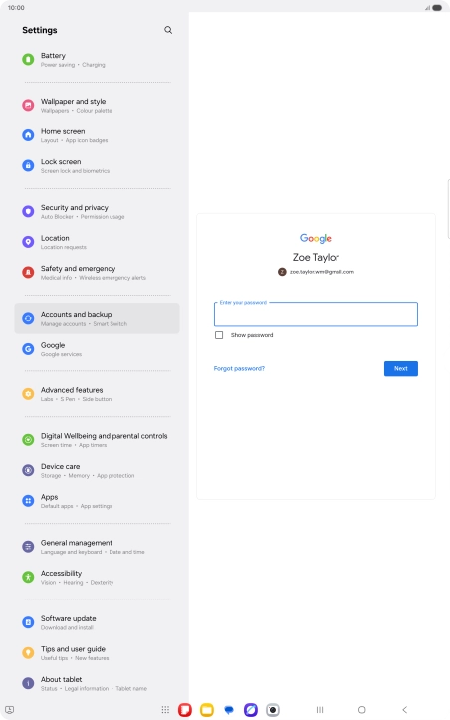Open Wallpaper and style icon
Screen dimensions: 450x720
coord(28,106)
